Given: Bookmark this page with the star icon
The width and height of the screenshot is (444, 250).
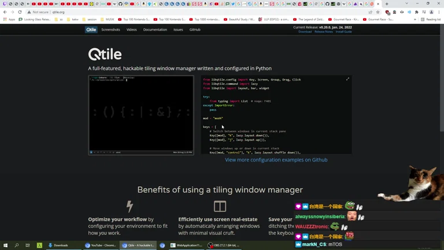Looking at the screenshot, I should point(378,12).
